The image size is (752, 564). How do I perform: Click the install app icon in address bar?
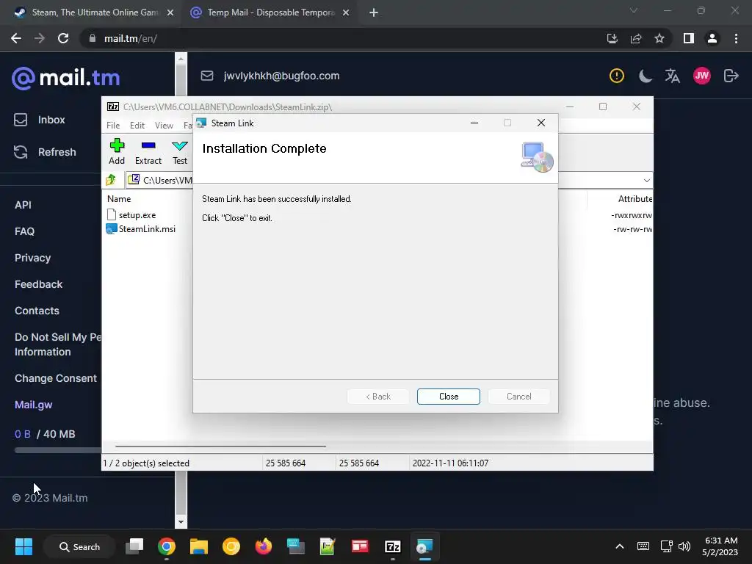click(612, 38)
